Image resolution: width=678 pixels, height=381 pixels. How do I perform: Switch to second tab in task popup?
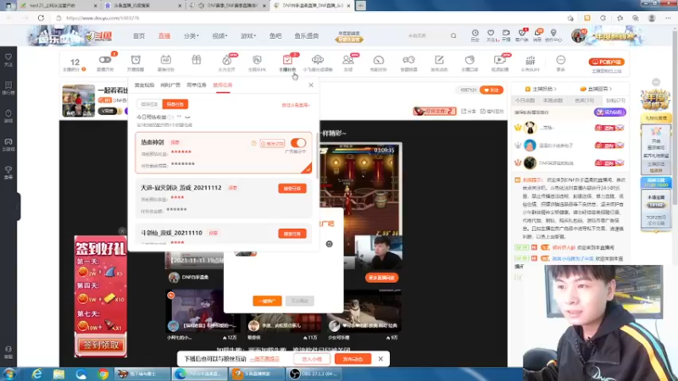[170, 86]
